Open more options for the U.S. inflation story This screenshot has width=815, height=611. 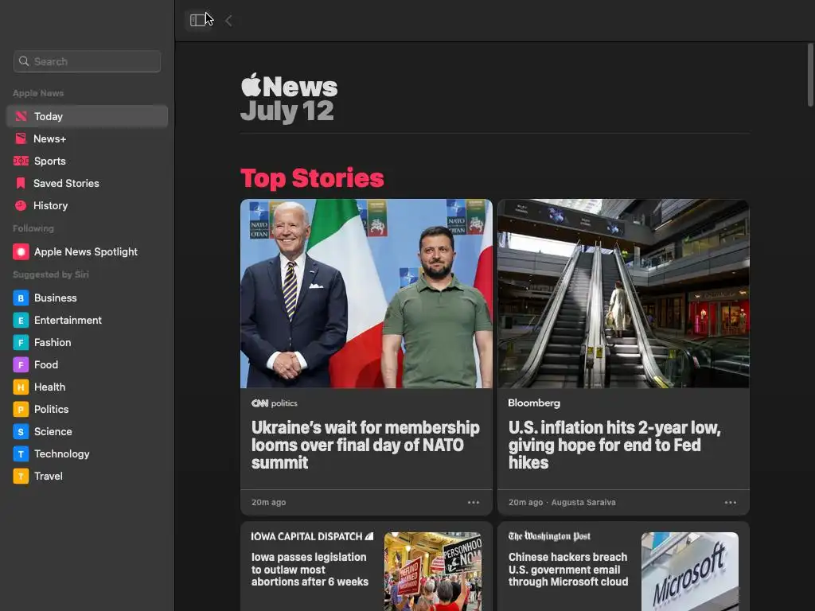pos(731,503)
